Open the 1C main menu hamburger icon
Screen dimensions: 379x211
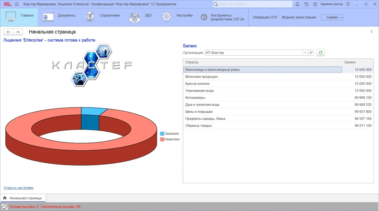17,4
